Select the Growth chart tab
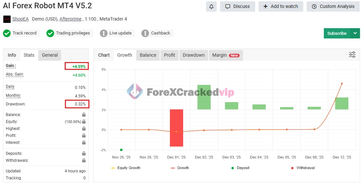Screen dimensions: 361x184 pos(124,55)
